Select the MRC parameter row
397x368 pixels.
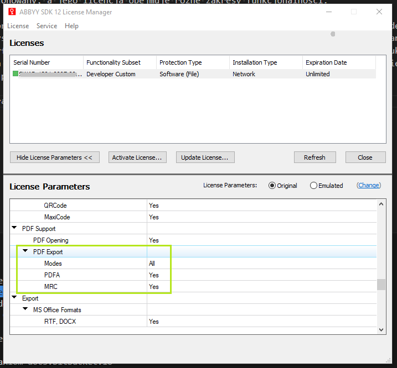coord(193,287)
